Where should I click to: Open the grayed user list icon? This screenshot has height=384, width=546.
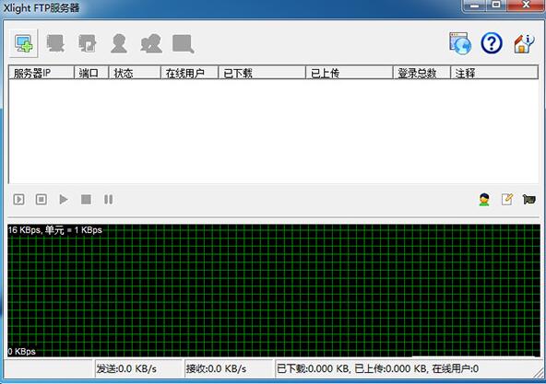pyautogui.click(x=119, y=43)
